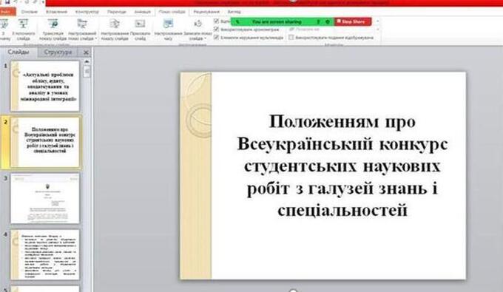Click the thumbnail pane scroll up arrow
The width and height of the screenshot is (503, 292).
[x=87, y=61]
